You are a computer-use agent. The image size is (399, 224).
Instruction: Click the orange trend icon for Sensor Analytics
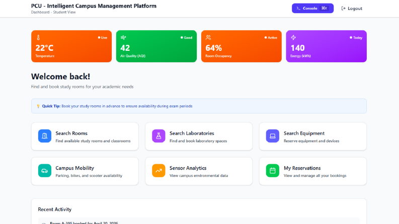tap(158, 171)
